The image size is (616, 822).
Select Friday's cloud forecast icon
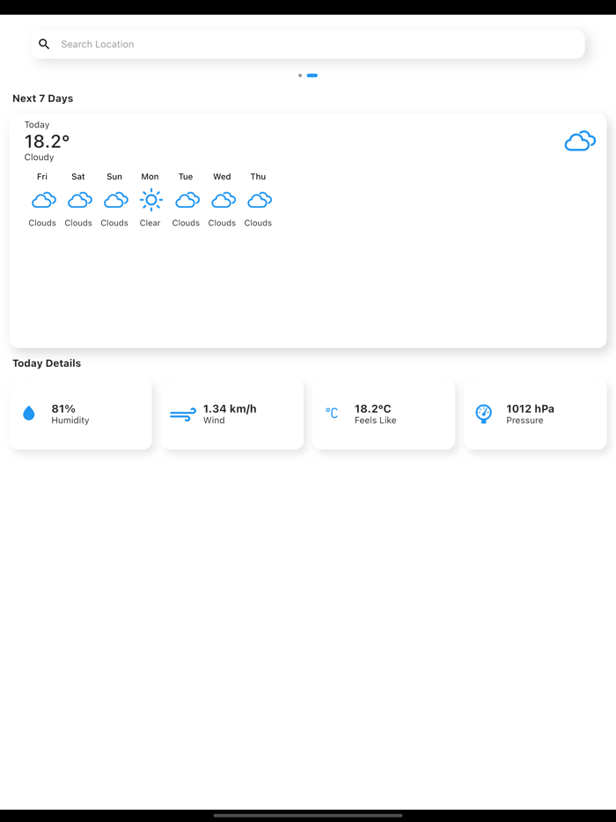pyautogui.click(x=43, y=200)
